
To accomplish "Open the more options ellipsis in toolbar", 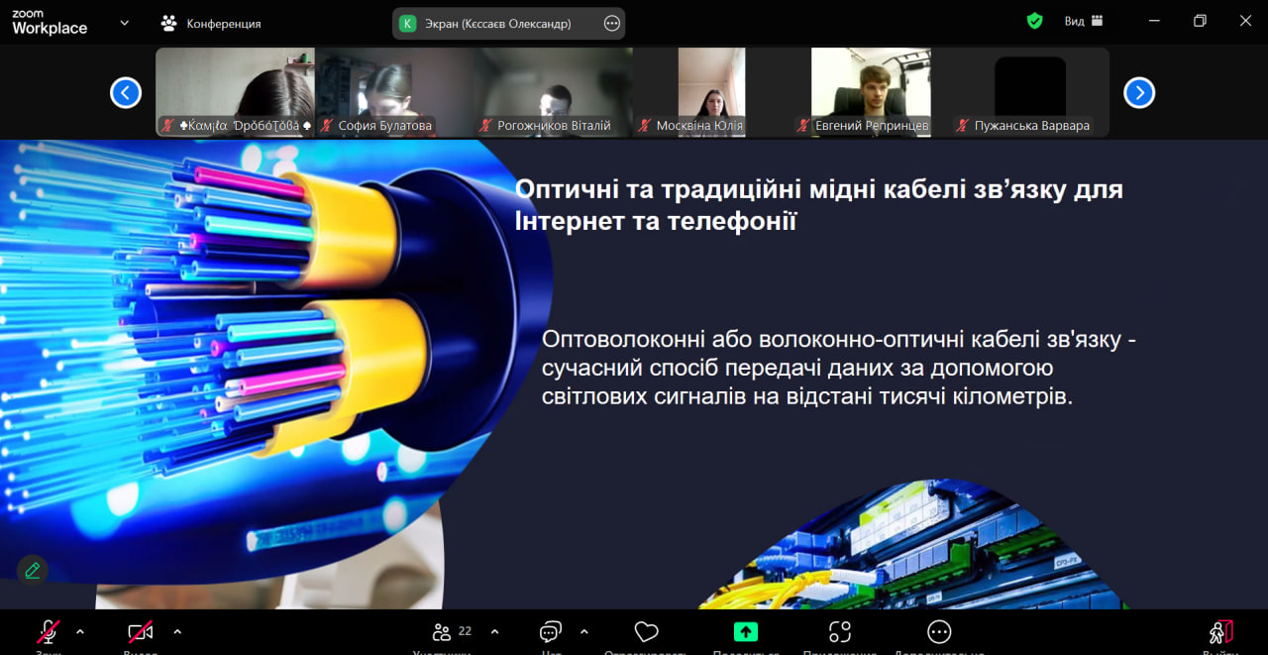I will (x=939, y=632).
